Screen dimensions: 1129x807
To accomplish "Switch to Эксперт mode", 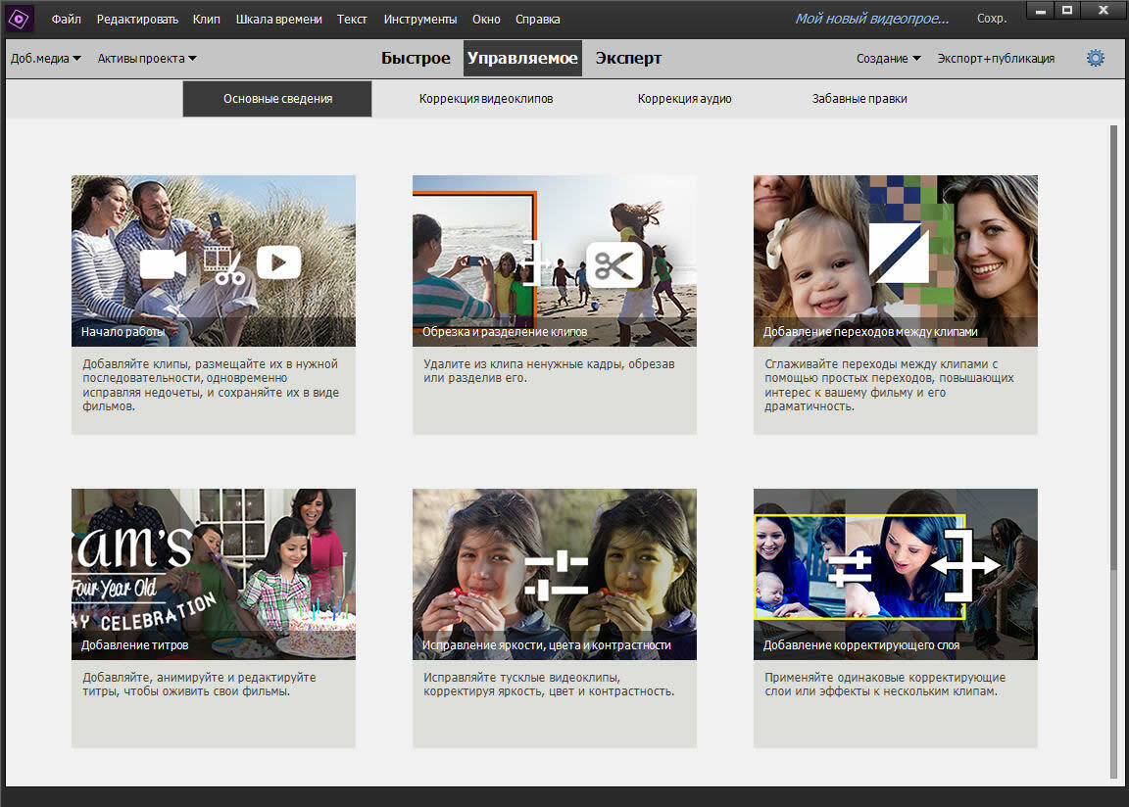I will [x=628, y=59].
